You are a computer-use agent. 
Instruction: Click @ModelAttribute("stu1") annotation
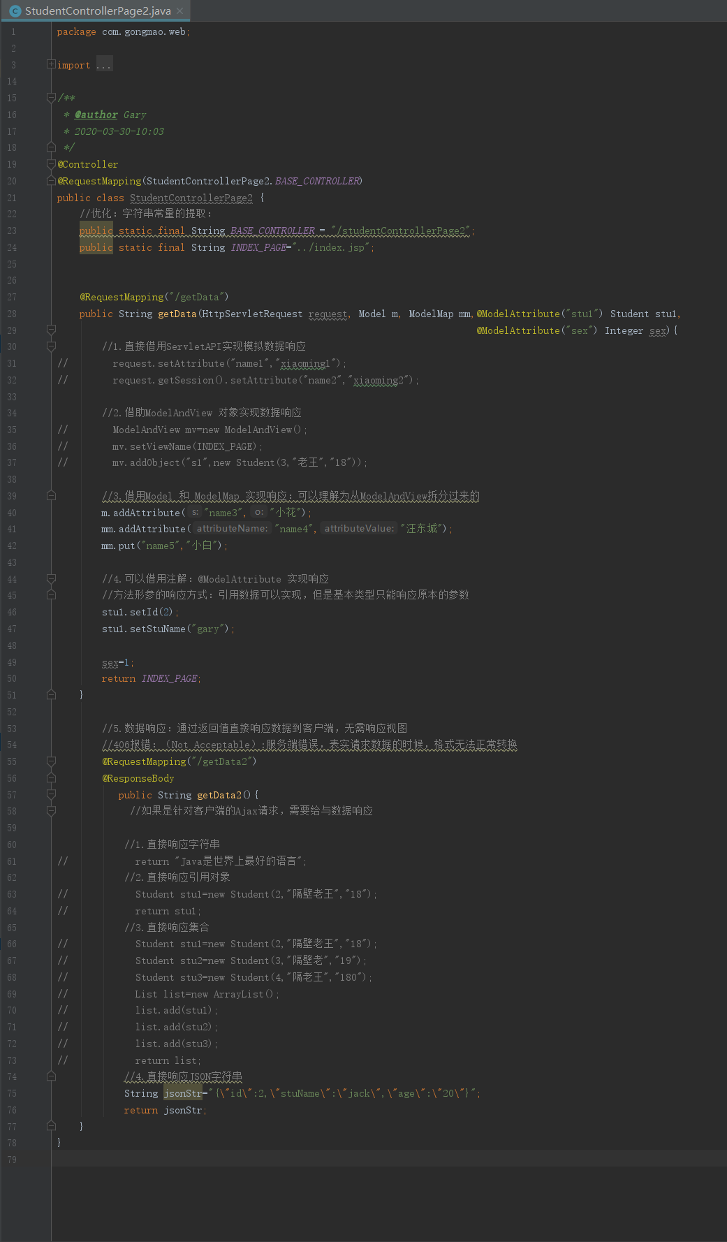coord(540,314)
